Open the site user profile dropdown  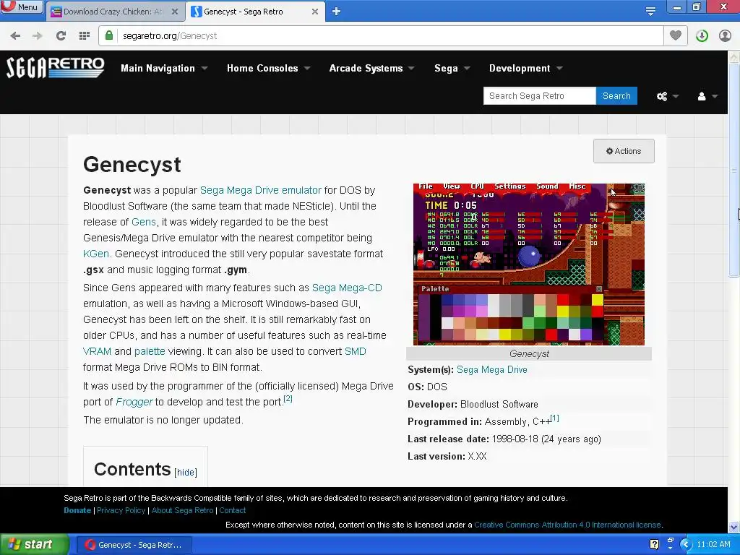click(x=707, y=96)
